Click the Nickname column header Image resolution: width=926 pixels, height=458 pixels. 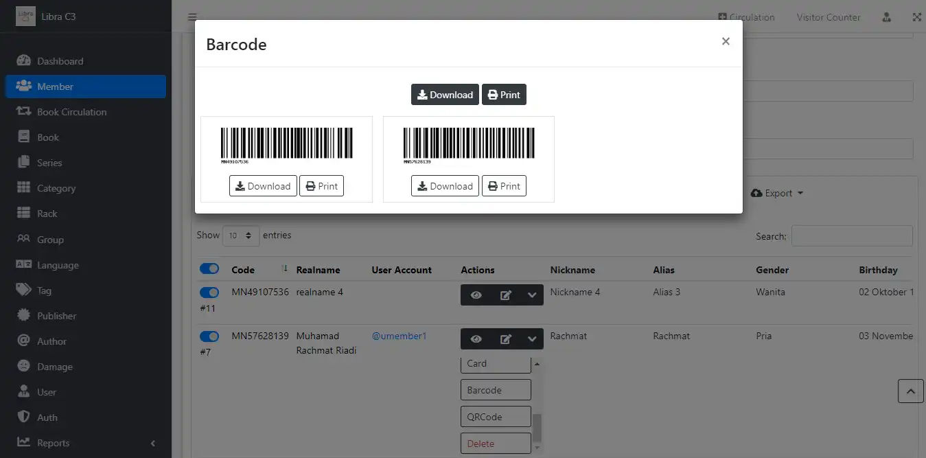click(572, 270)
